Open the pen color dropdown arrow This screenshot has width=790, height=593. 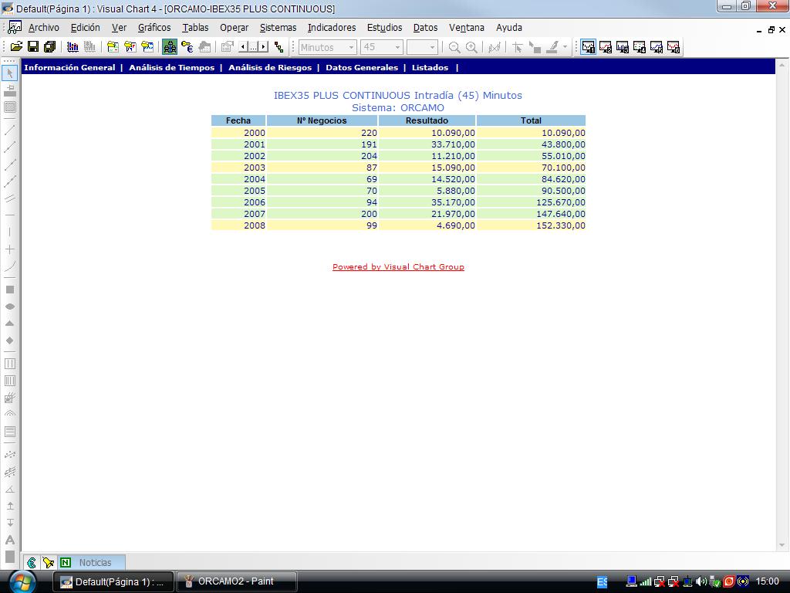pyautogui.click(x=565, y=47)
